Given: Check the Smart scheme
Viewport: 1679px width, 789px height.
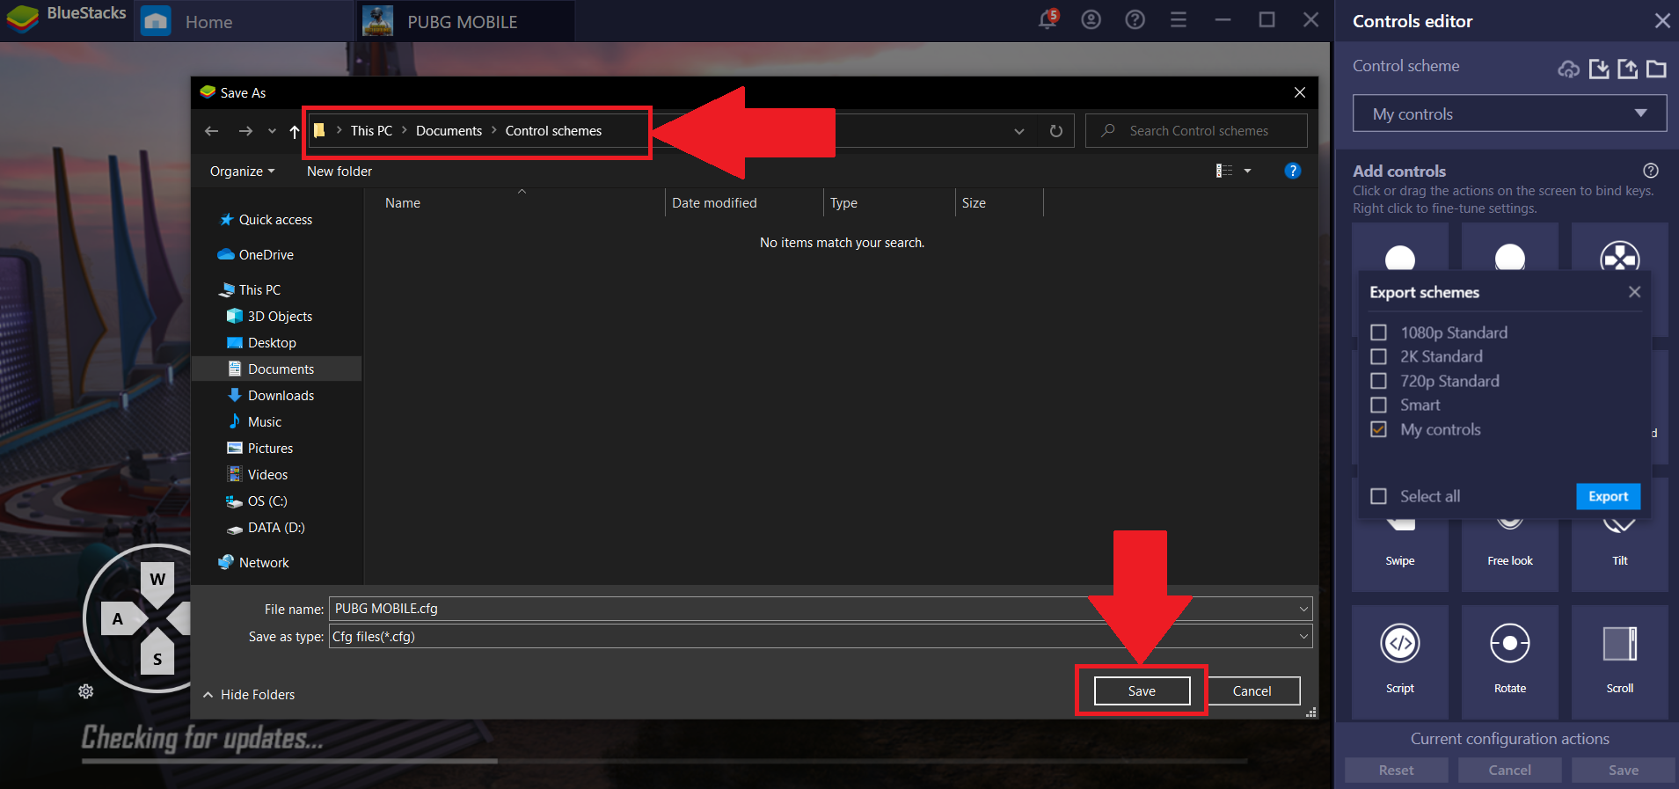Looking at the screenshot, I should (1378, 405).
